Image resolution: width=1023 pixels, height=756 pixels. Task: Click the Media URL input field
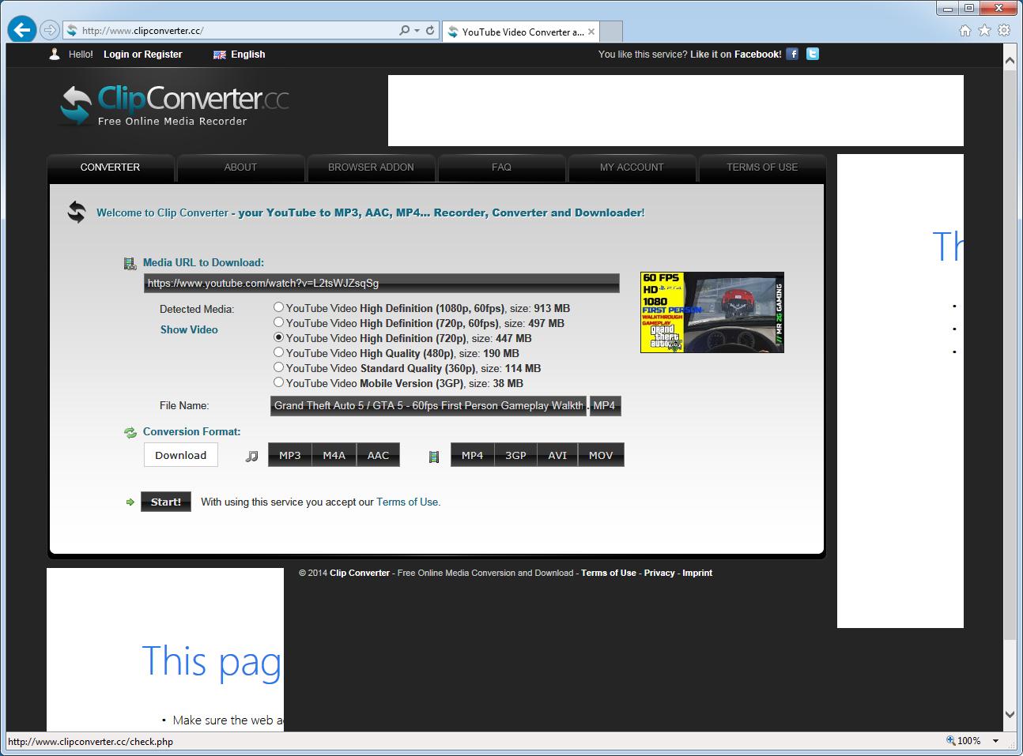(382, 283)
